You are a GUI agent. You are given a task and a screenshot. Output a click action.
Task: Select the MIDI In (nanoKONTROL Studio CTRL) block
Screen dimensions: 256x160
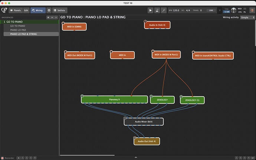tap(213, 56)
